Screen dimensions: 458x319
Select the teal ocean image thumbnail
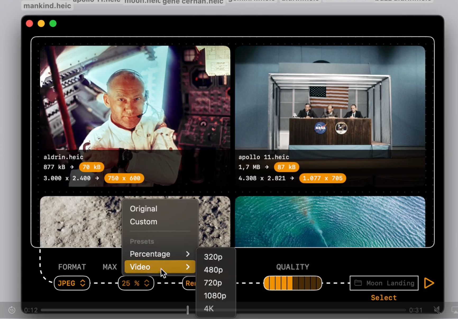[330, 222]
